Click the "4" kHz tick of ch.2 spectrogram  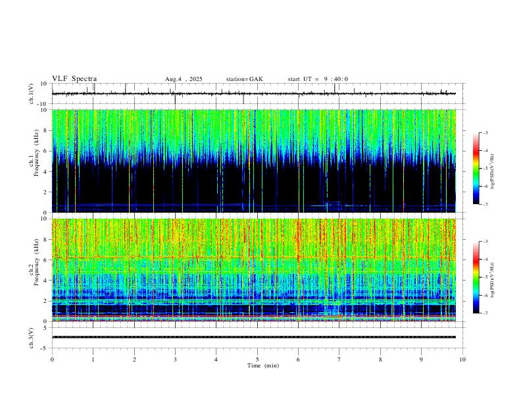pyautogui.click(x=46, y=281)
